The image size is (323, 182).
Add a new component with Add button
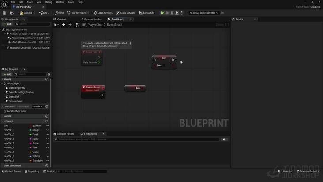[x=8, y=24]
